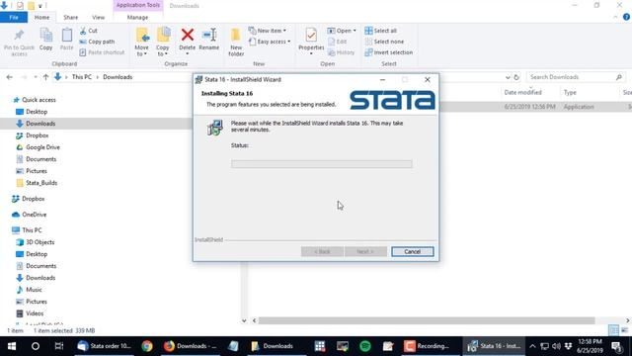The width and height of the screenshot is (632, 356).
Task: Switch to the Home ribbon tab
Action: pyautogui.click(x=41, y=18)
